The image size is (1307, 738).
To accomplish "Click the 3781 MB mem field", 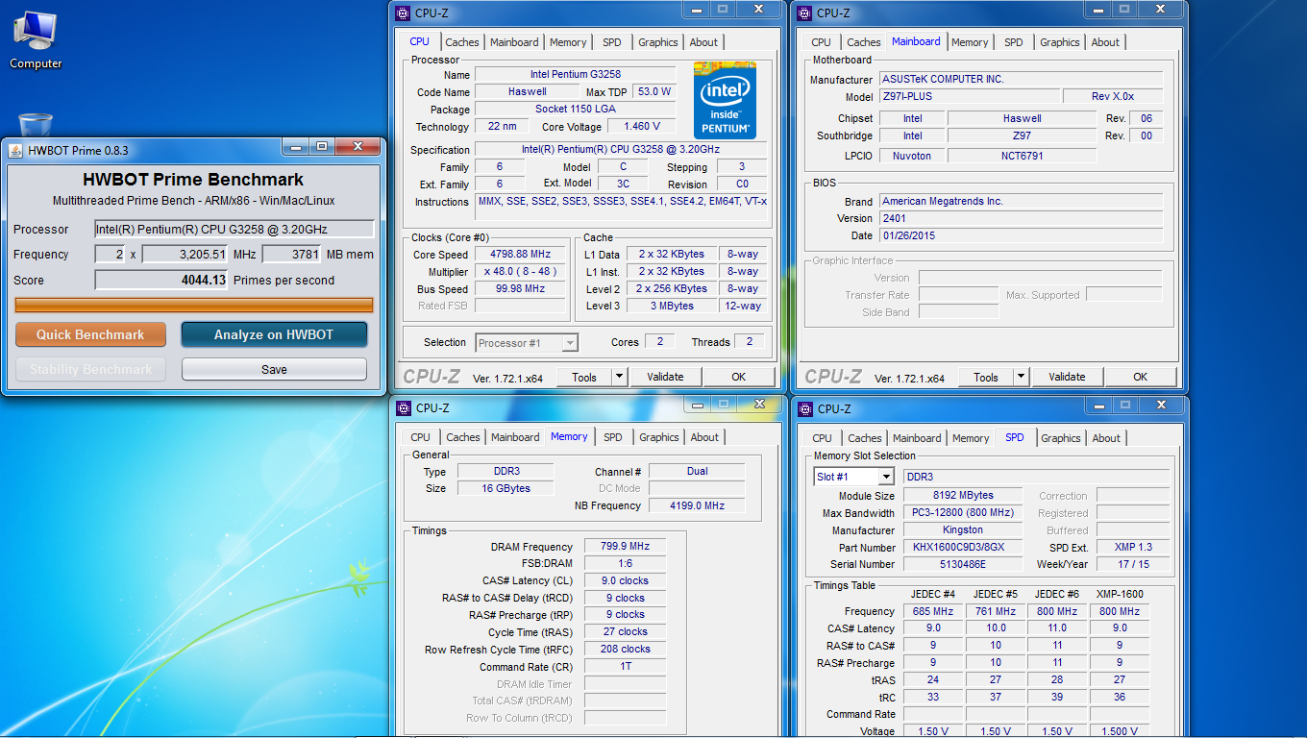I will [x=291, y=255].
